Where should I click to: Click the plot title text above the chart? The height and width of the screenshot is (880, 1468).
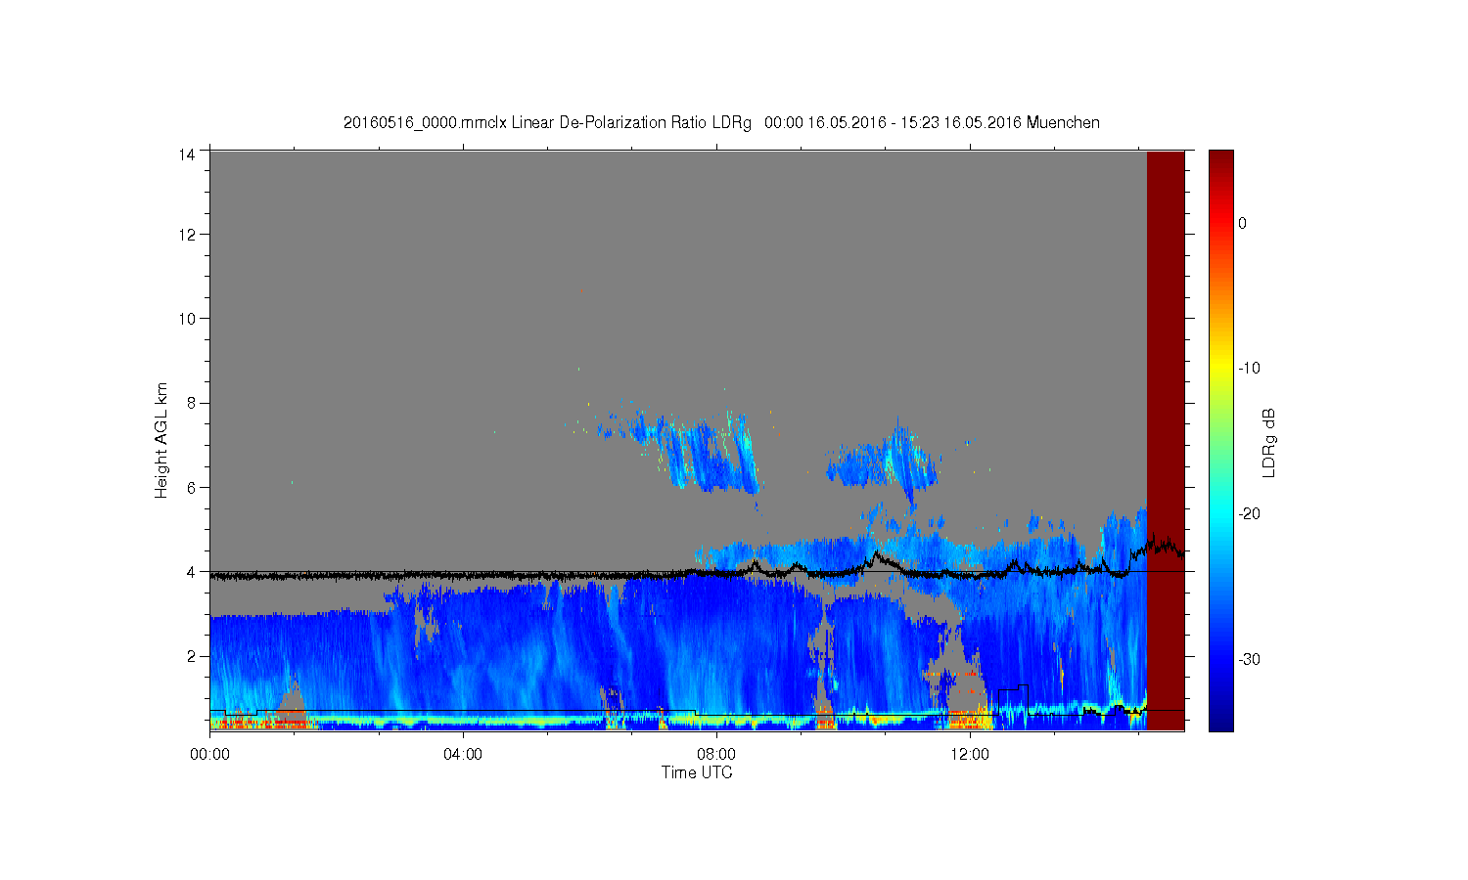click(x=721, y=122)
